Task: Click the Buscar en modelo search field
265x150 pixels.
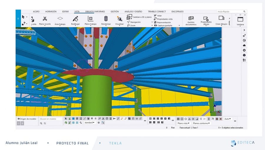Action: 51,119
